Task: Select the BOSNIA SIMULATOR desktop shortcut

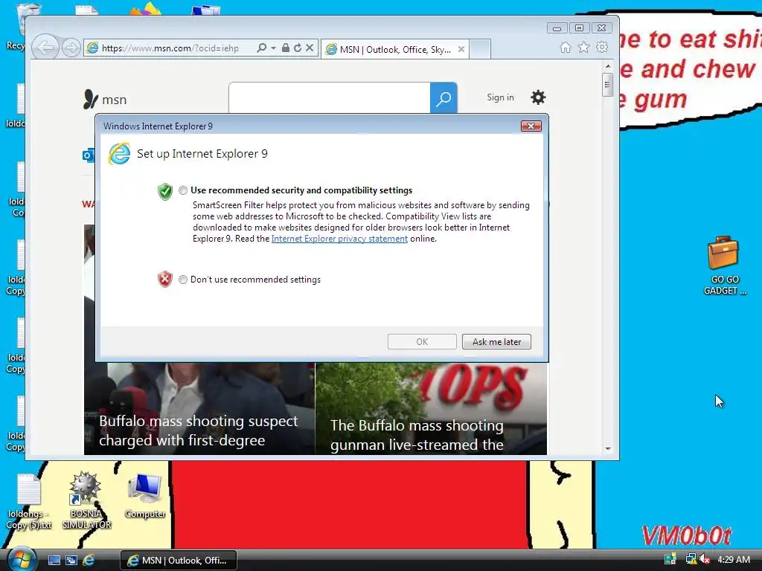Action: click(86, 500)
